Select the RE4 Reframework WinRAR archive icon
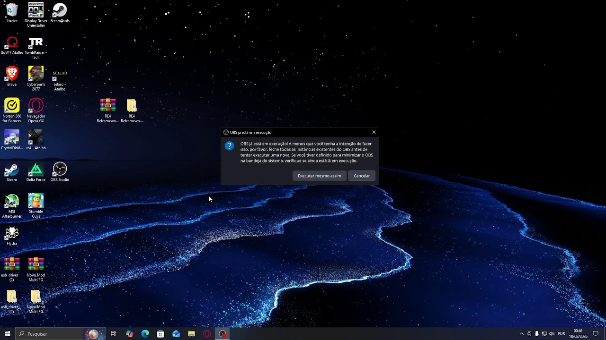The width and height of the screenshot is (606, 340). click(x=108, y=110)
